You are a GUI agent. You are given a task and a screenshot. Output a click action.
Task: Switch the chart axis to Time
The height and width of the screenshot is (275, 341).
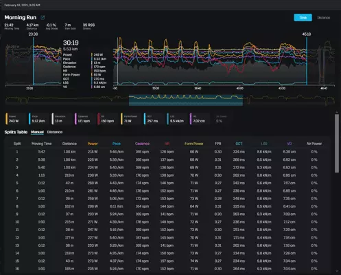click(x=303, y=18)
